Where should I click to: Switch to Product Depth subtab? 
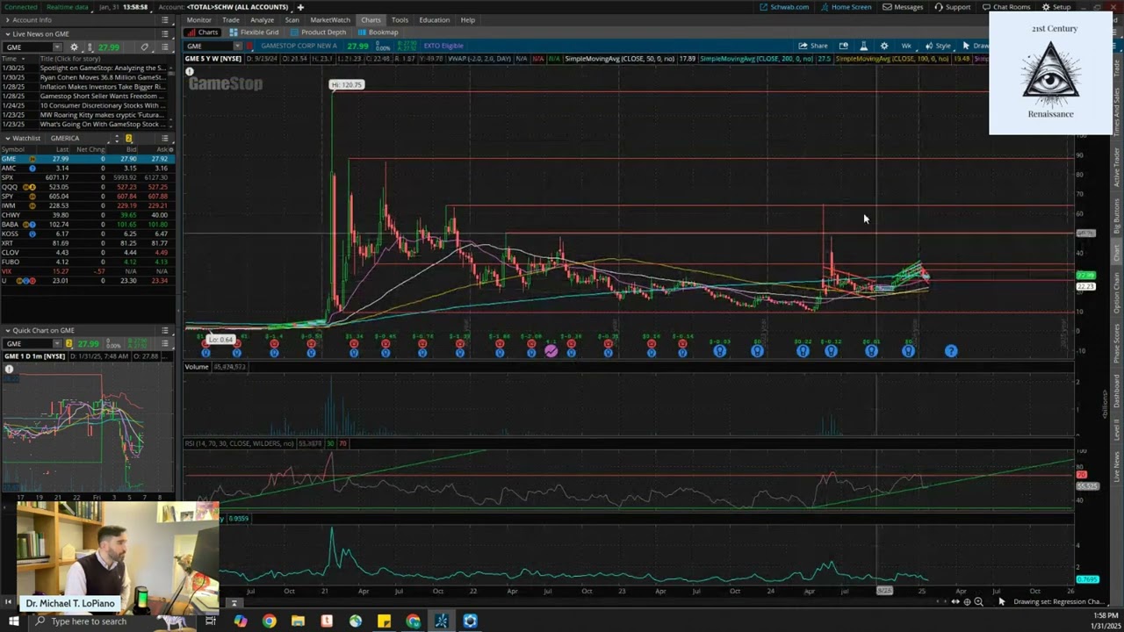[x=318, y=32]
